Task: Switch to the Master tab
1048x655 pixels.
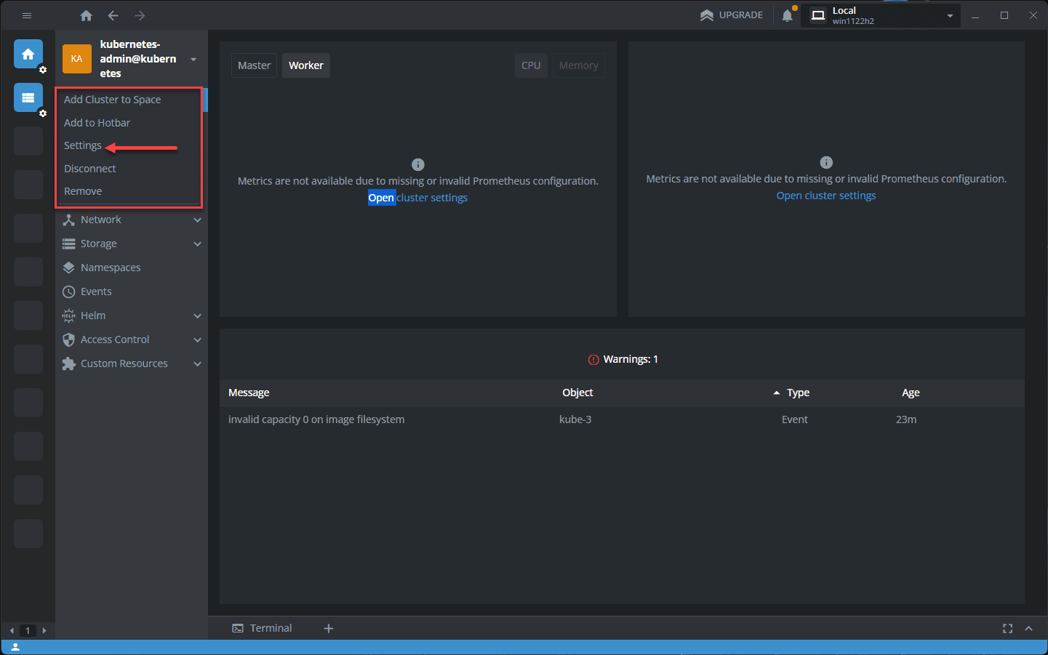Action: [254, 65]
